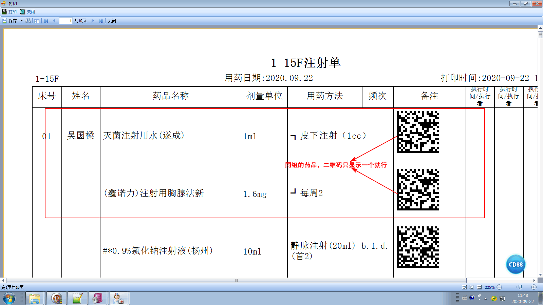The width and height of the screenshot is (543, 305).
Task: Jump to the last page arrow
Action: (x=101, y=21)
